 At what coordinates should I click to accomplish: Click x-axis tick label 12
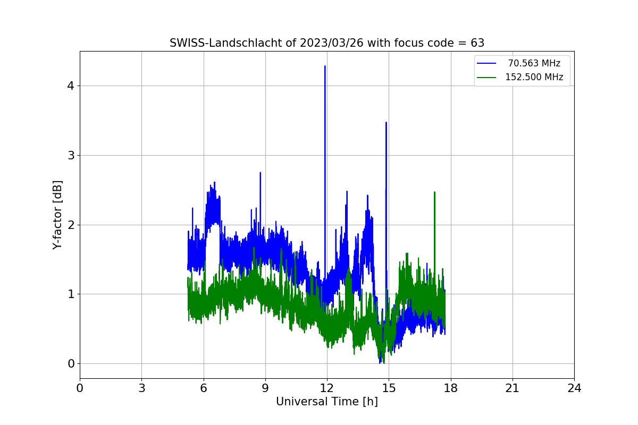[327, 388]
